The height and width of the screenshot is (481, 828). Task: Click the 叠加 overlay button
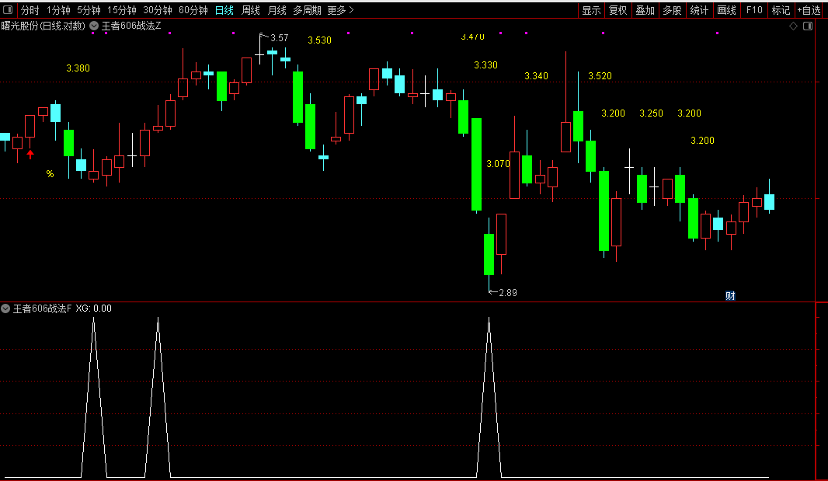click(x=645, y=10)
